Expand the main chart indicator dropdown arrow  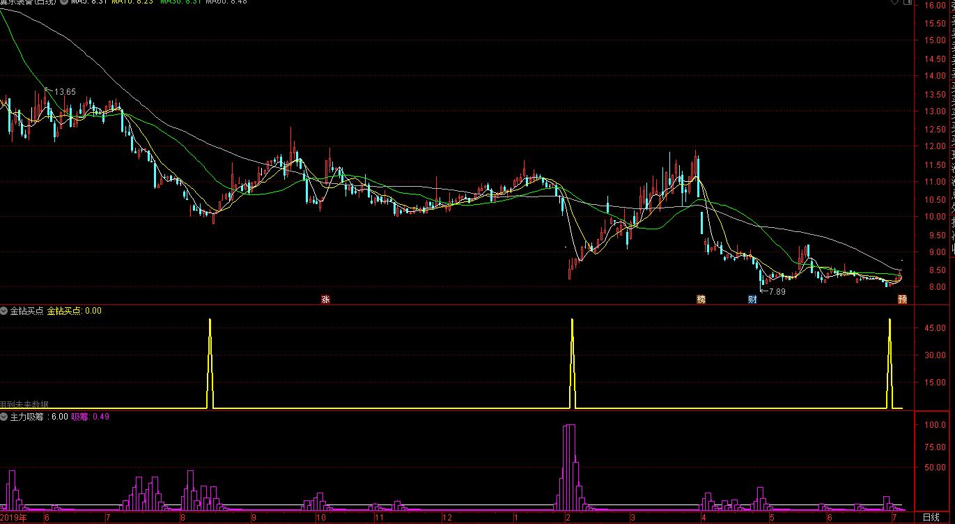64,2
